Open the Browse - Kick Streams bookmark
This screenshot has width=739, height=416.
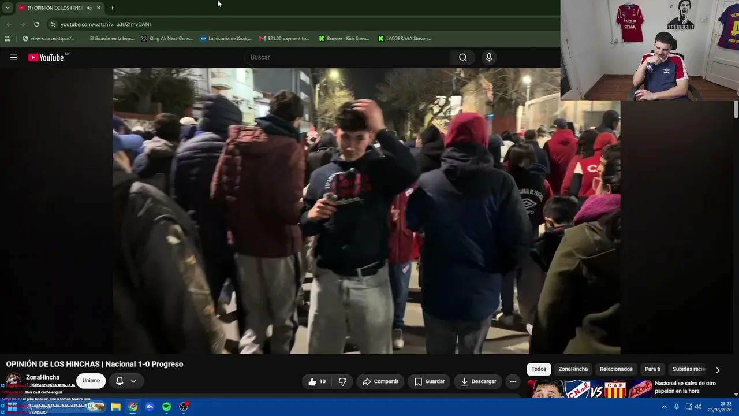click(344, 39)
